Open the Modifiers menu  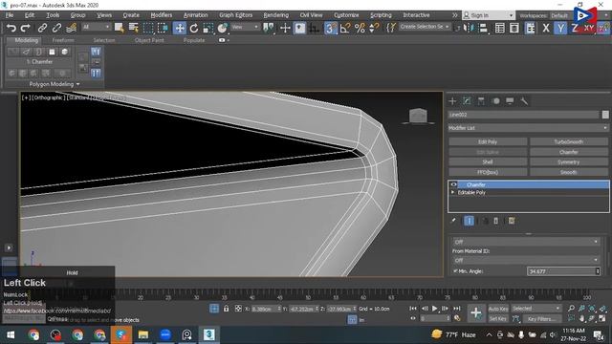point(162,15)
